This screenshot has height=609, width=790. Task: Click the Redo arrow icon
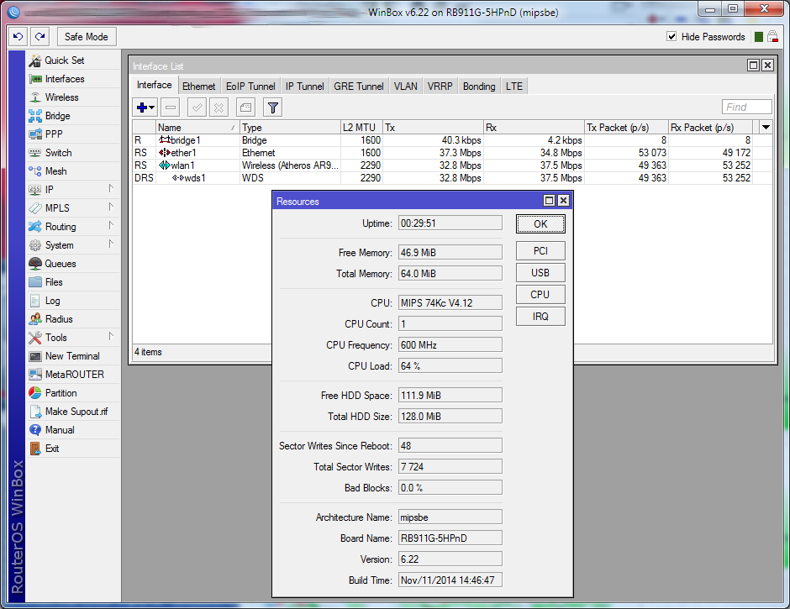click(39, 37)
